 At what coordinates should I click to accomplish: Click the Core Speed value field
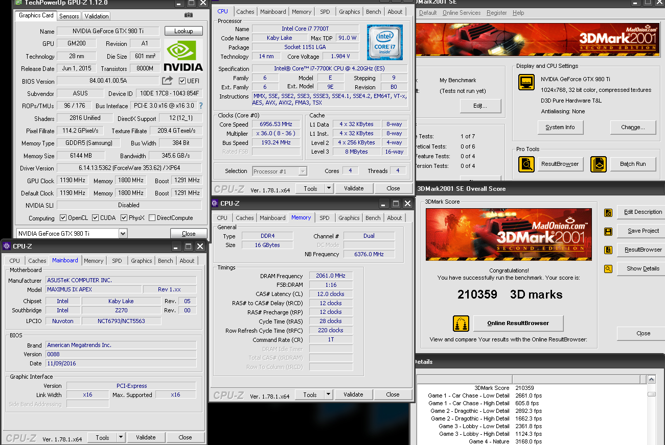(276, 125)
